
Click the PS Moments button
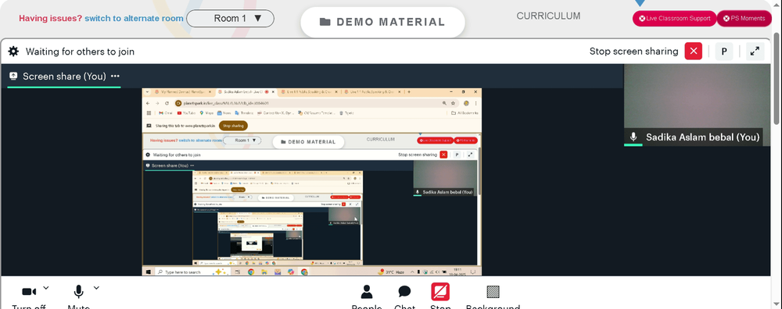coord(744,19)
